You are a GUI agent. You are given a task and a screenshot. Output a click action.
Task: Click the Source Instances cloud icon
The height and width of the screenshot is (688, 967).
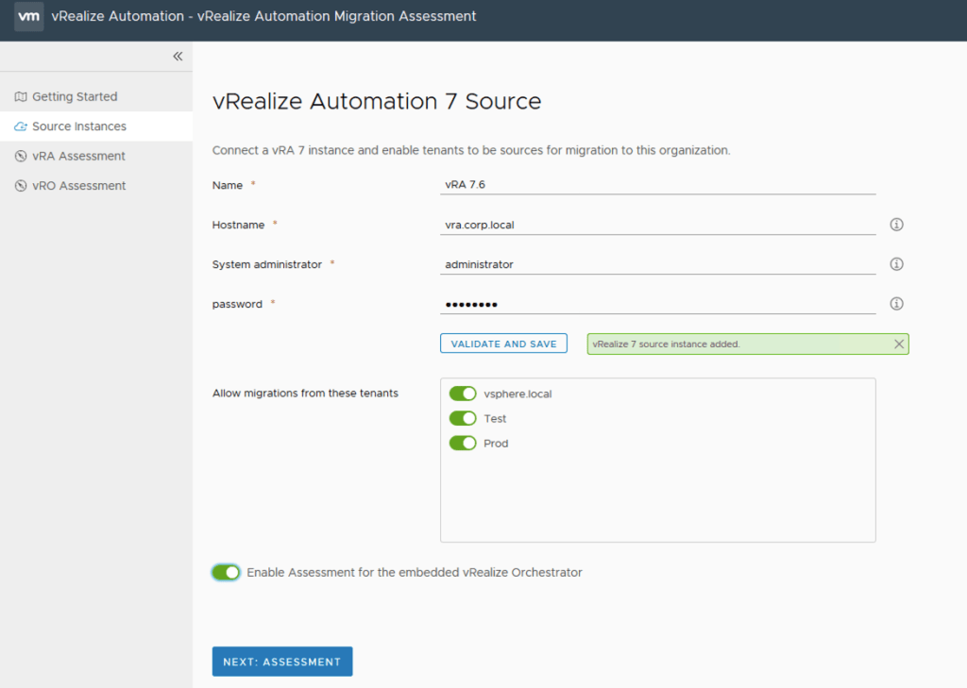(x=21, y=126)
